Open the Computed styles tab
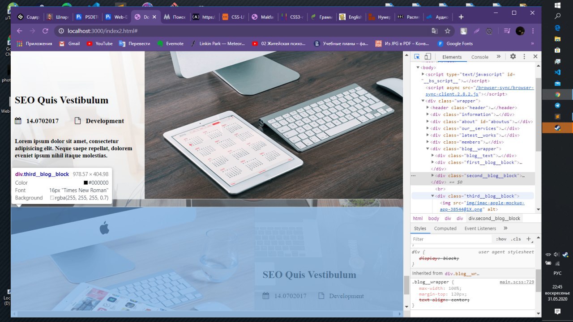Screen dimensions: 573x322 point(445,229)
